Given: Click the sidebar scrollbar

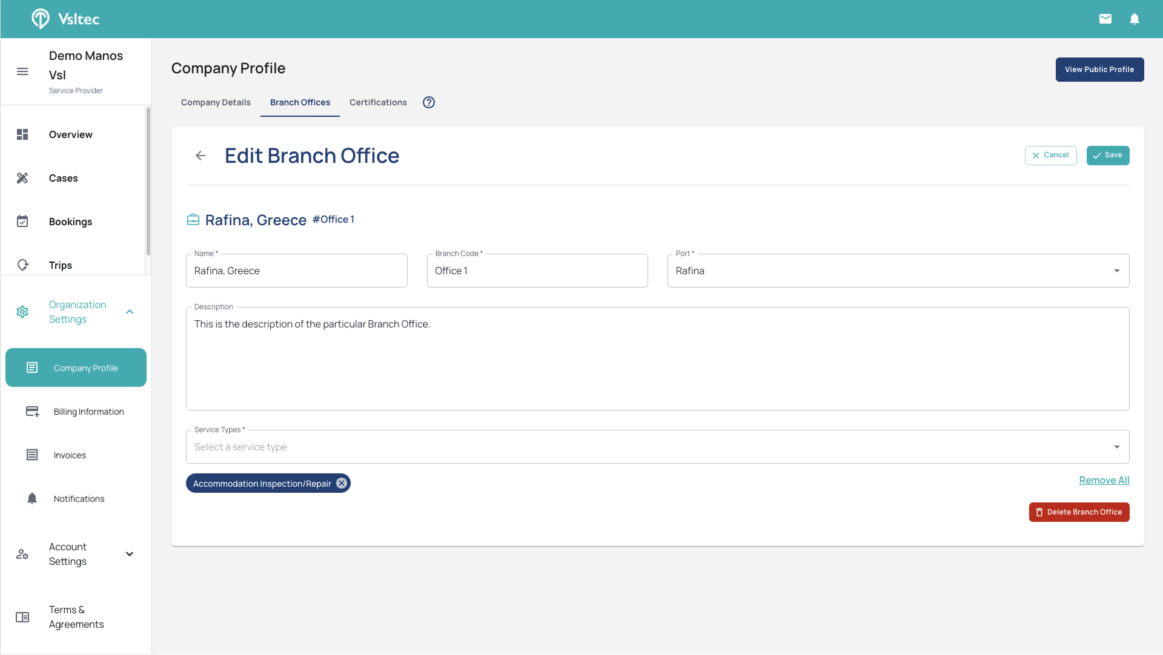Looking at the screenshot, I should click(148, 182).
